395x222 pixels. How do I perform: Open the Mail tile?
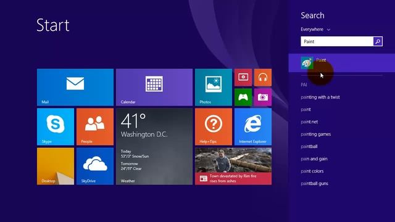[75, 87]
